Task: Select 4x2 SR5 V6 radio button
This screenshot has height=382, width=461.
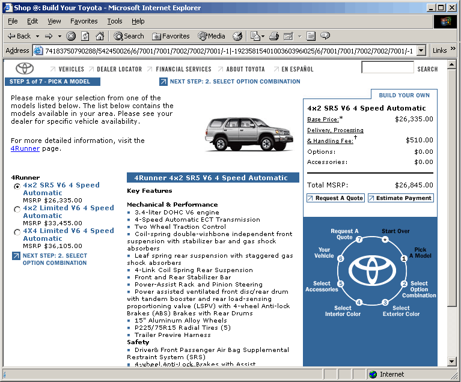Action: [17, 186]
